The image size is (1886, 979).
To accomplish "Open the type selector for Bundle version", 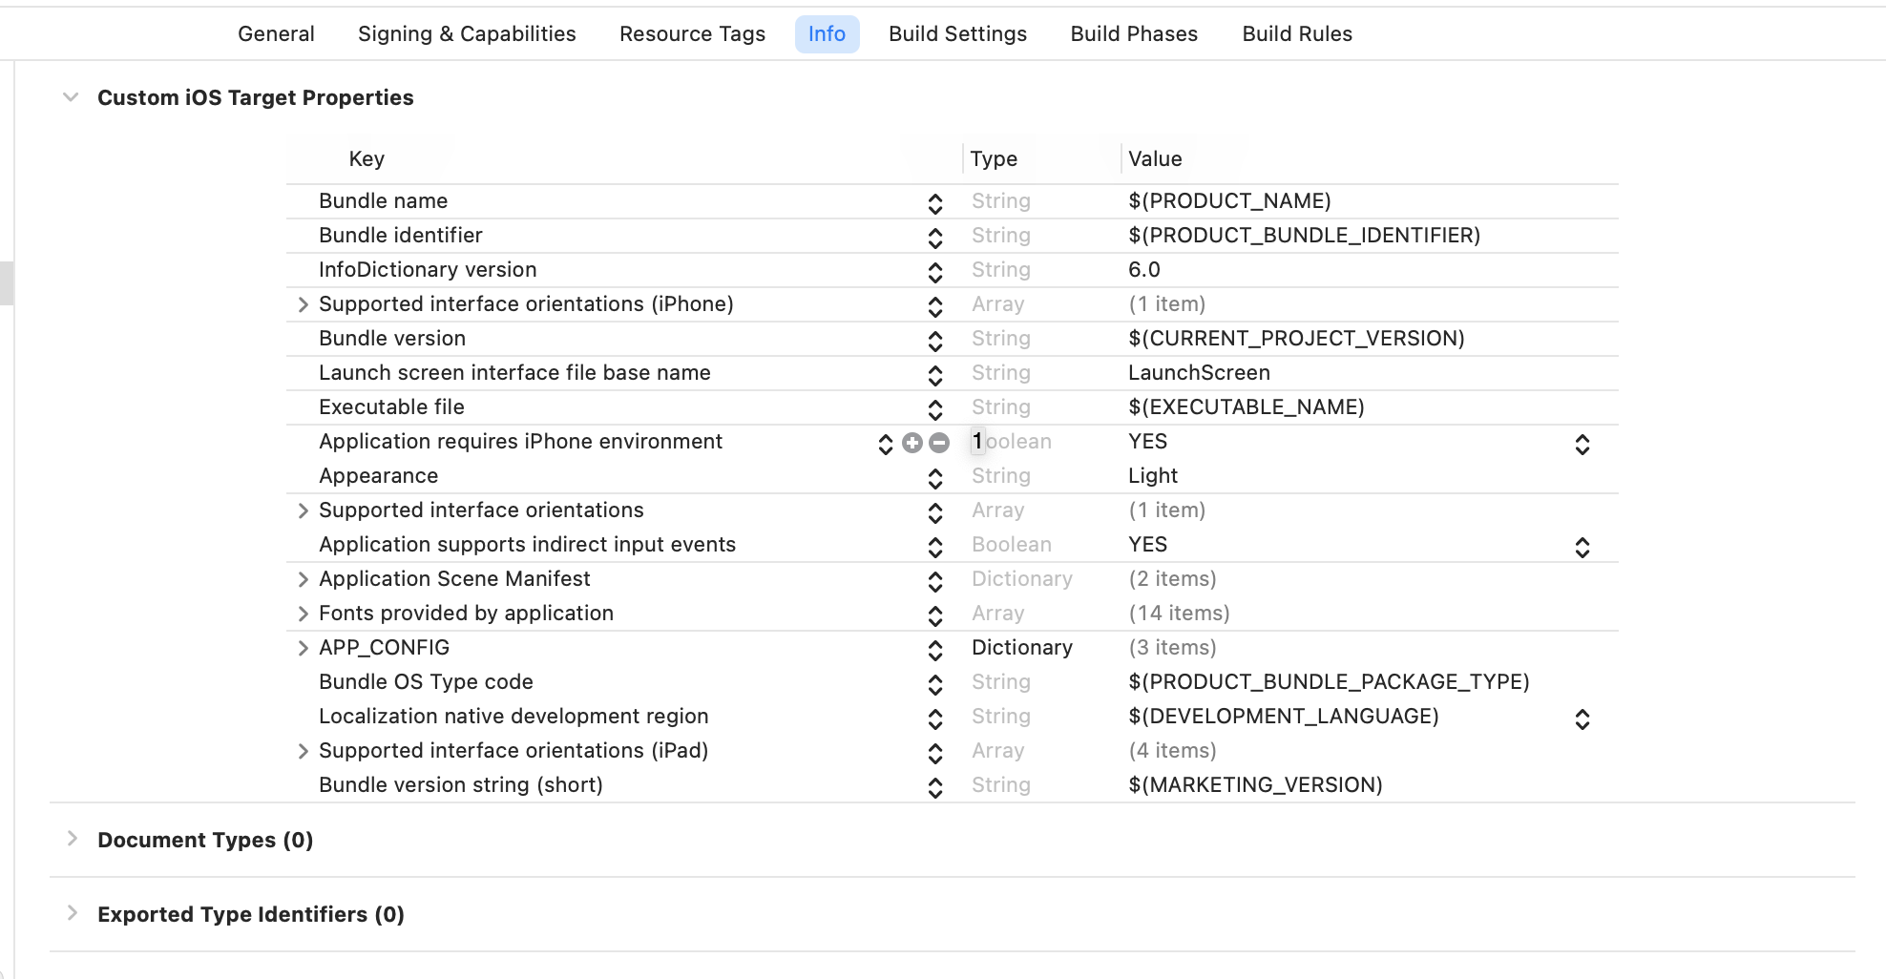I will (x=934, y=341).
